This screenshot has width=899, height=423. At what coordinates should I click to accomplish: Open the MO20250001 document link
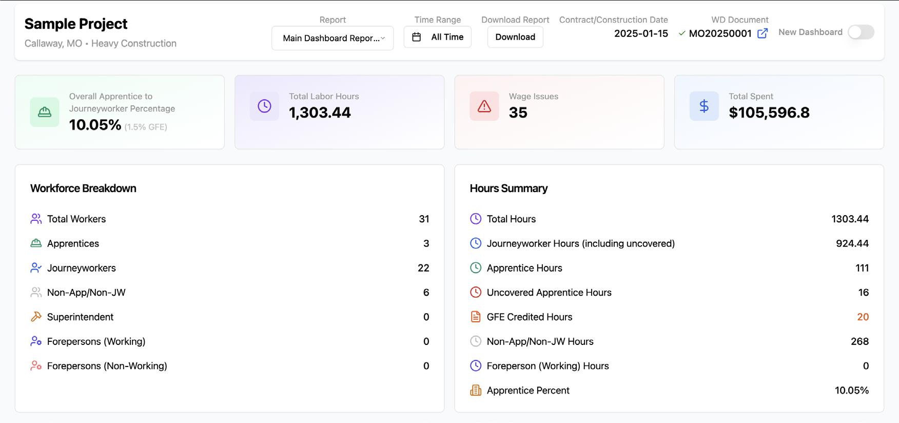[x=720, y=33]
